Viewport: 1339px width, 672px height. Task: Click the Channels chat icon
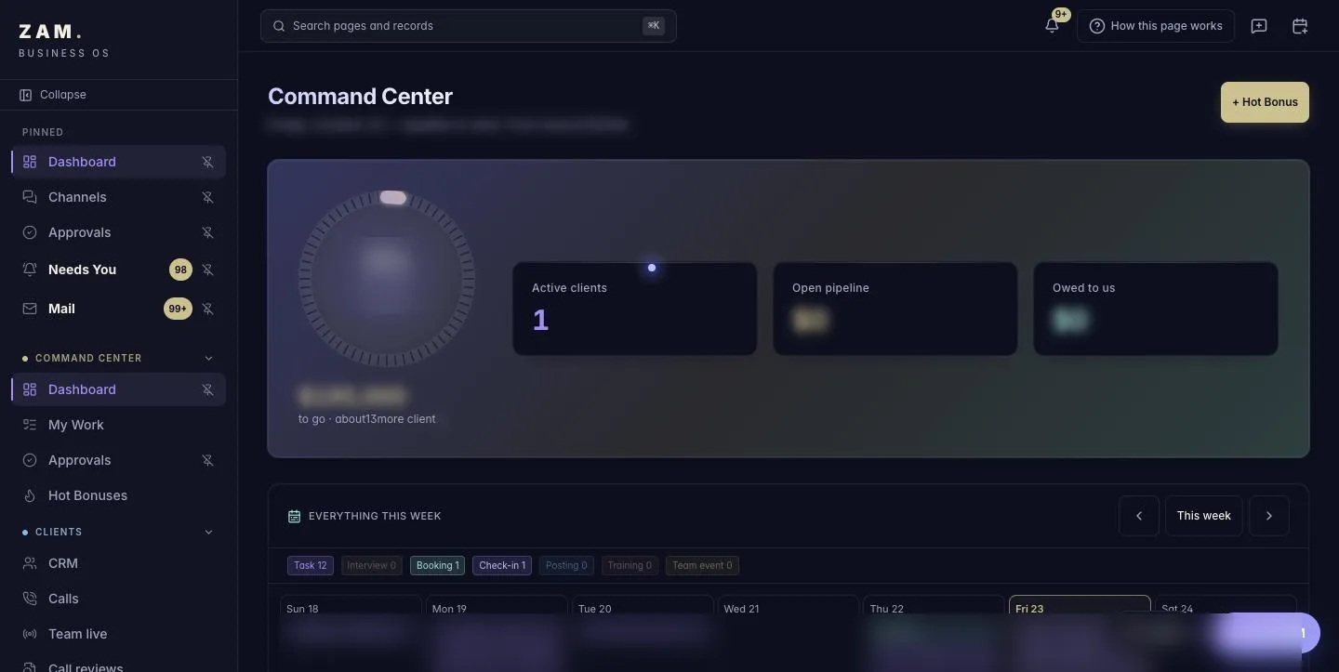(30, 197)
